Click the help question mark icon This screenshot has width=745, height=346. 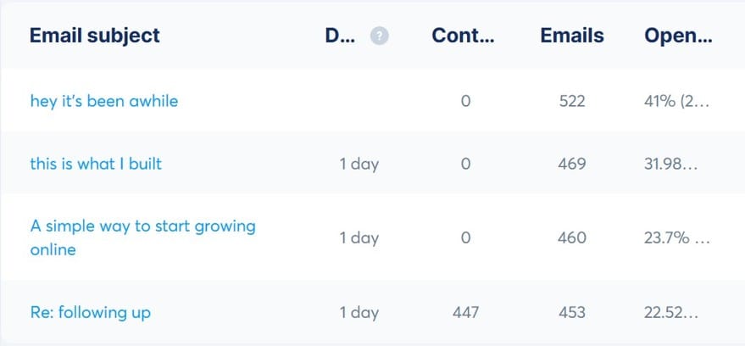[x=380, y=36]
